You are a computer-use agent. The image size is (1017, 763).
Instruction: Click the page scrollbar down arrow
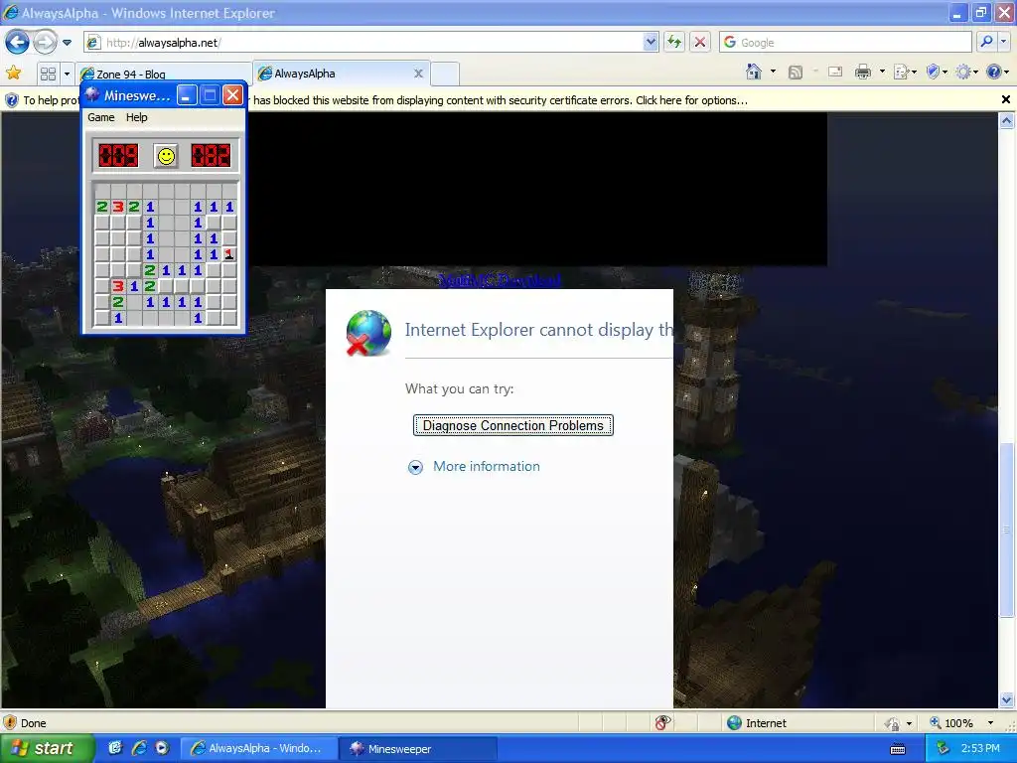[x=1007, y=700]
